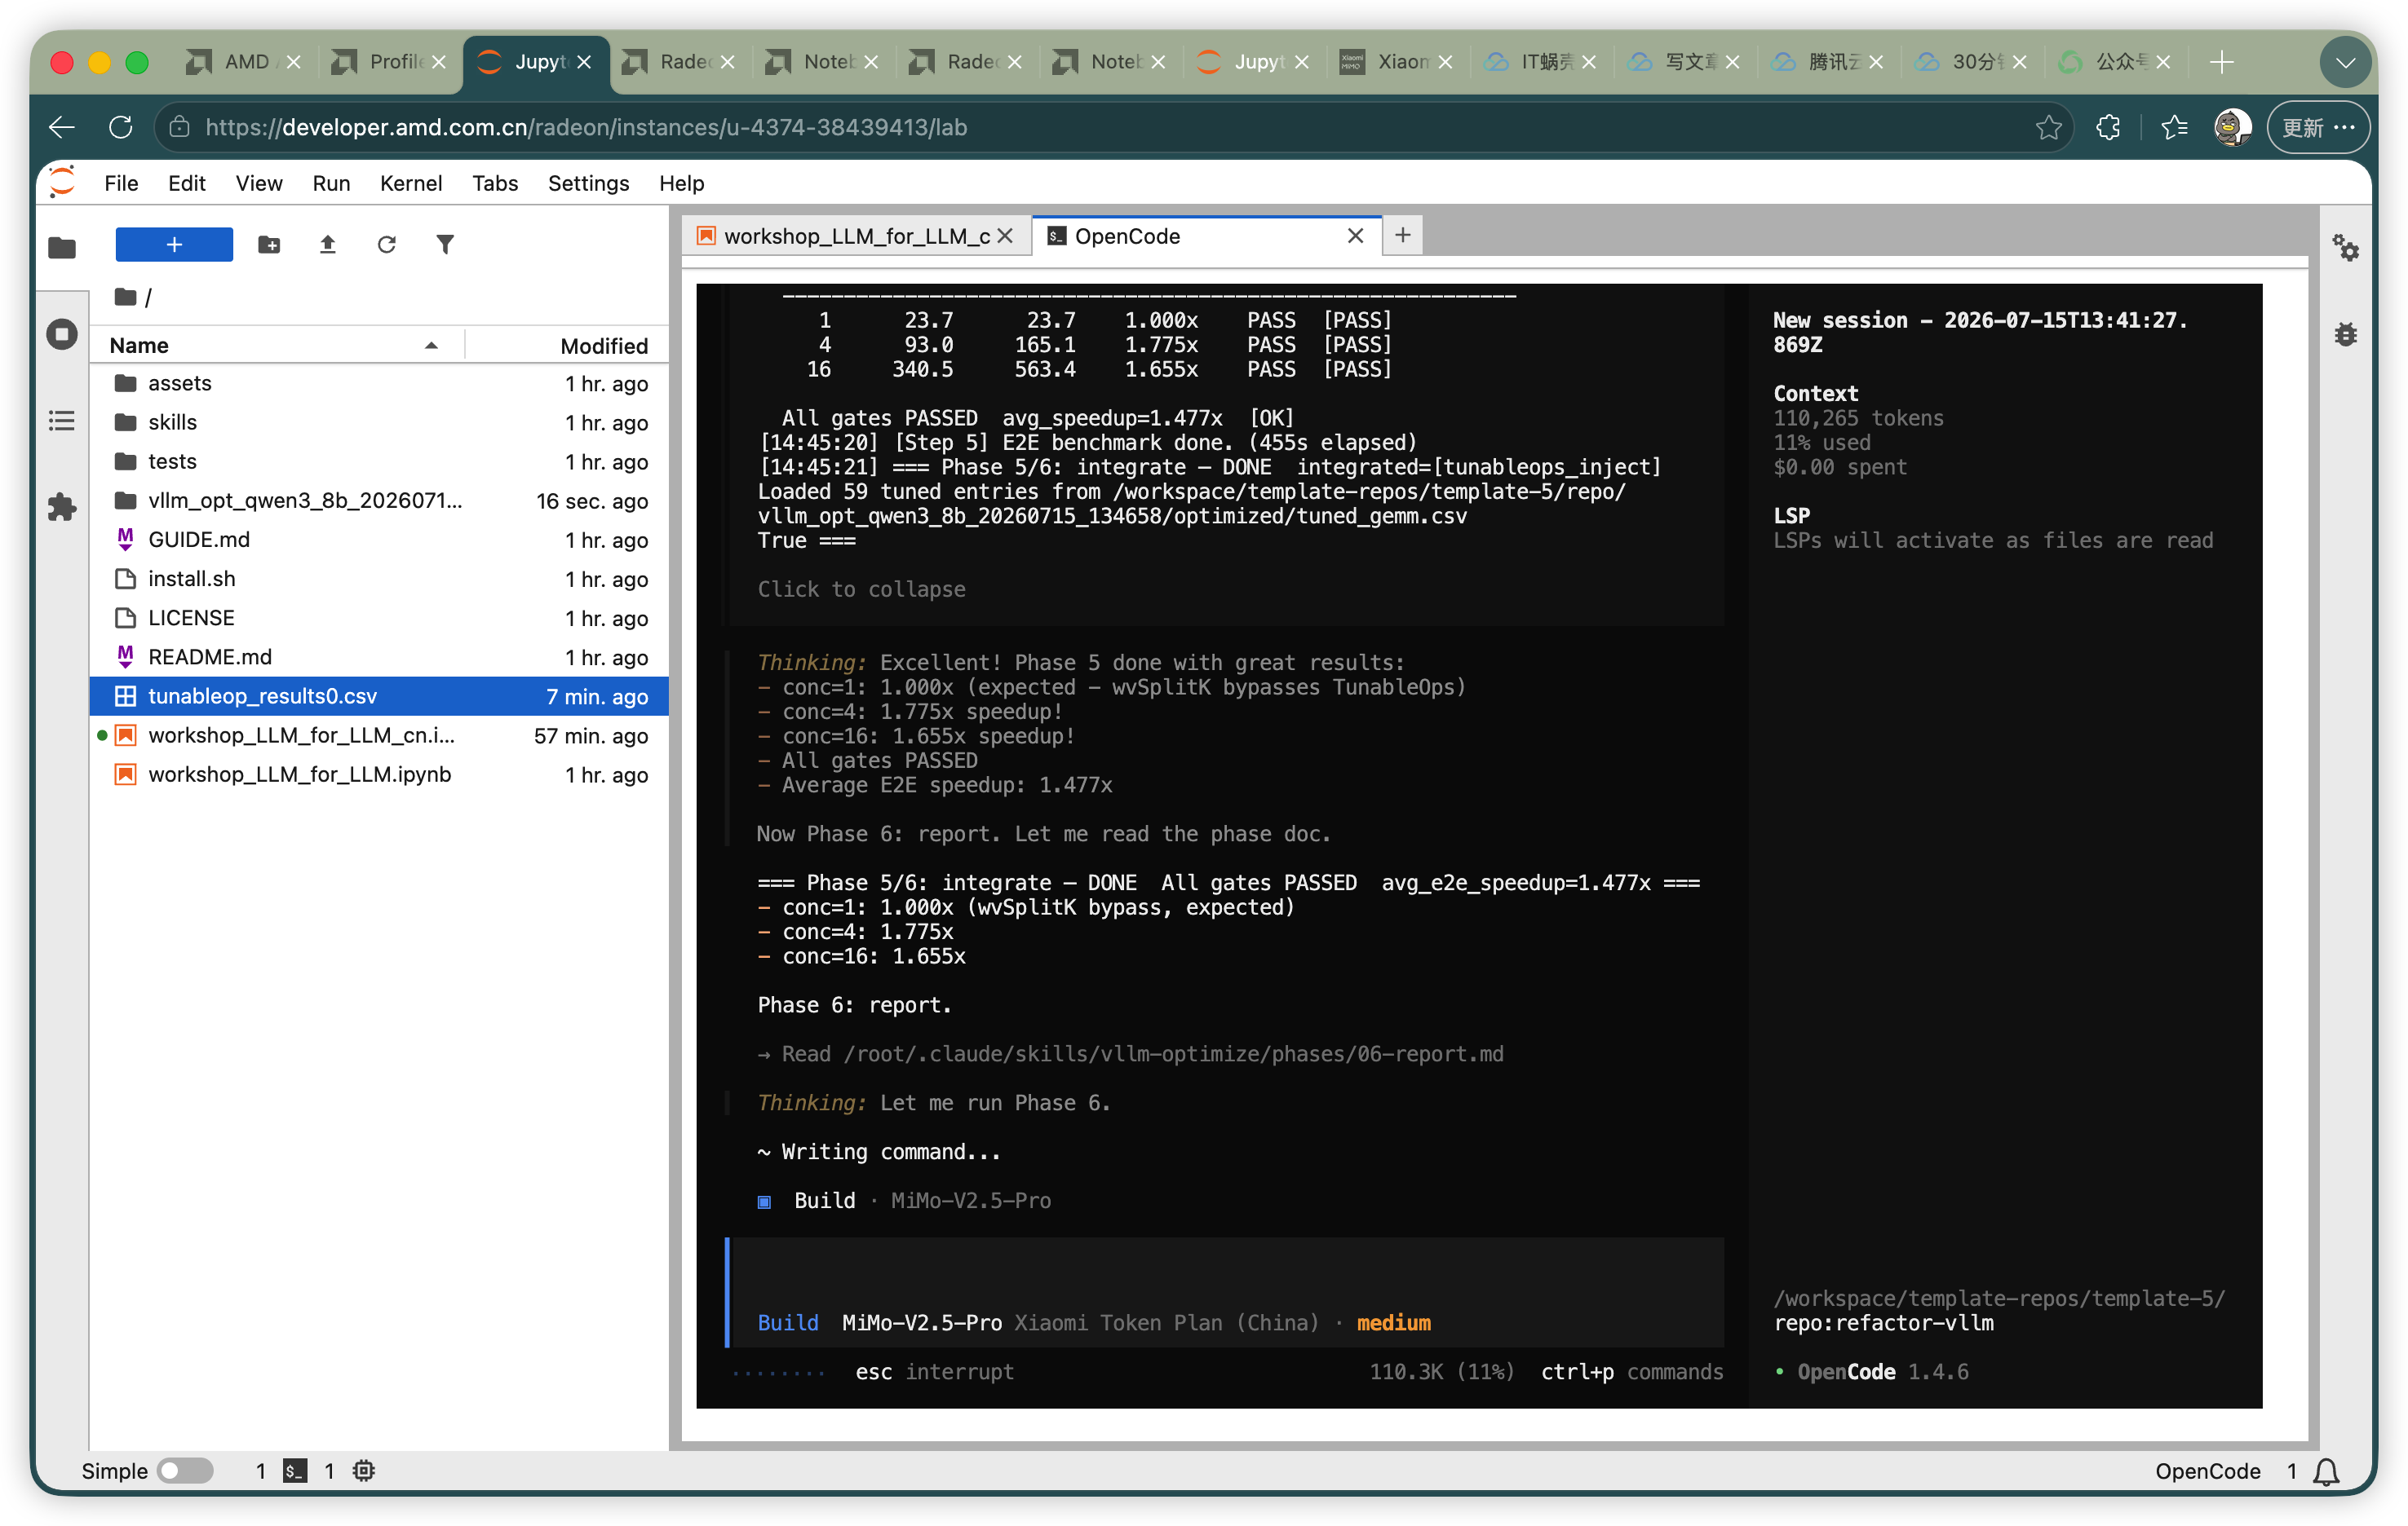This screenshot has width=2408, height=1526.
Task: Open the debugger bug icon
Action: 2345,333
